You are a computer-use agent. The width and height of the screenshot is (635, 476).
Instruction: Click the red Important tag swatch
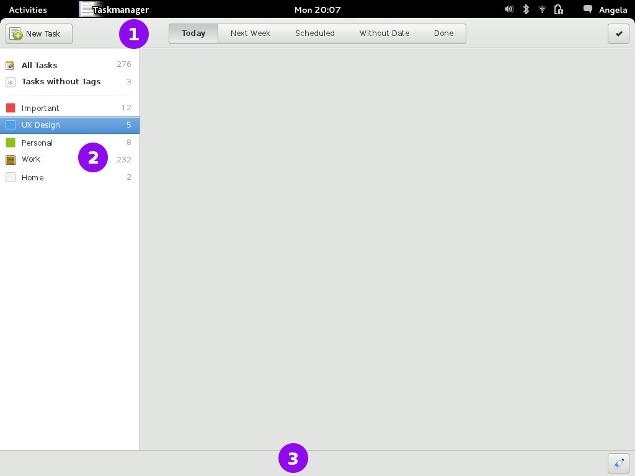(x=11, y=108)
